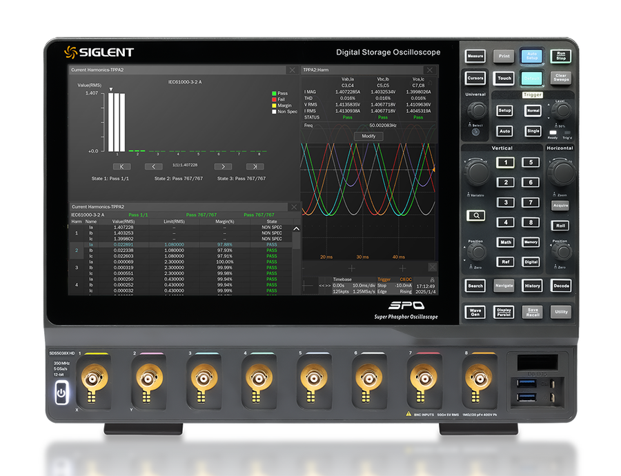Tap the Measure front-panel button

(475, 57)
